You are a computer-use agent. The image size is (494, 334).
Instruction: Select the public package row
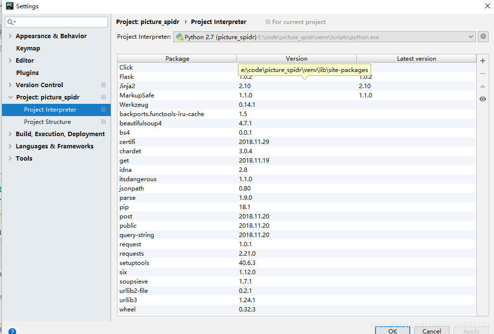pos(297,226)
